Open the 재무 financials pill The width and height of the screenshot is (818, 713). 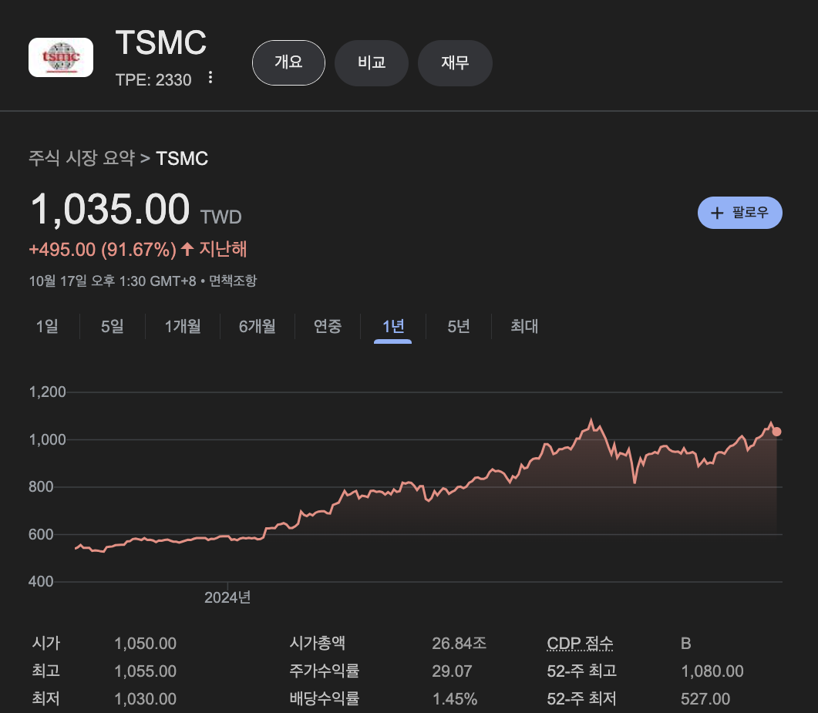pos(455,62)
